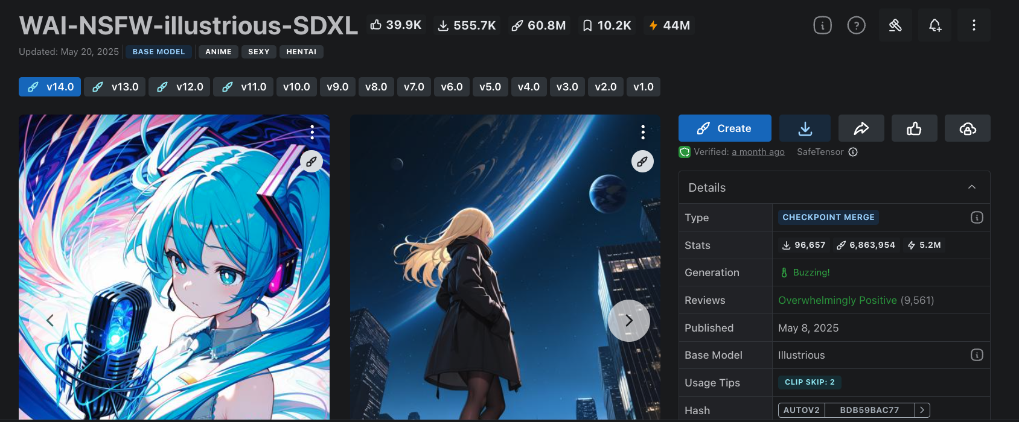This screenshot has width=1019, height=422.
Task: Click the cloud lock icon button
Action: [x=967, y=128]
